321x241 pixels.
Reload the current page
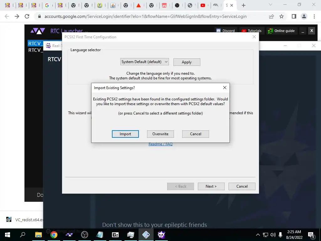pyautogui.click(x=27, y=16)
